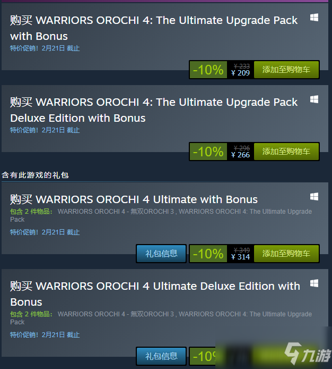Click Windows icon on Upgrade Pack Deluxe Edition
332x369 pixels.
[x=314, y=99]
